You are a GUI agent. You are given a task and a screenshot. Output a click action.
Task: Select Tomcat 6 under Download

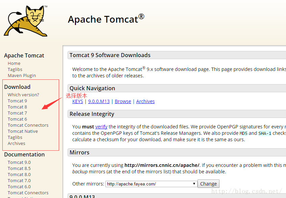click(17, 119)
